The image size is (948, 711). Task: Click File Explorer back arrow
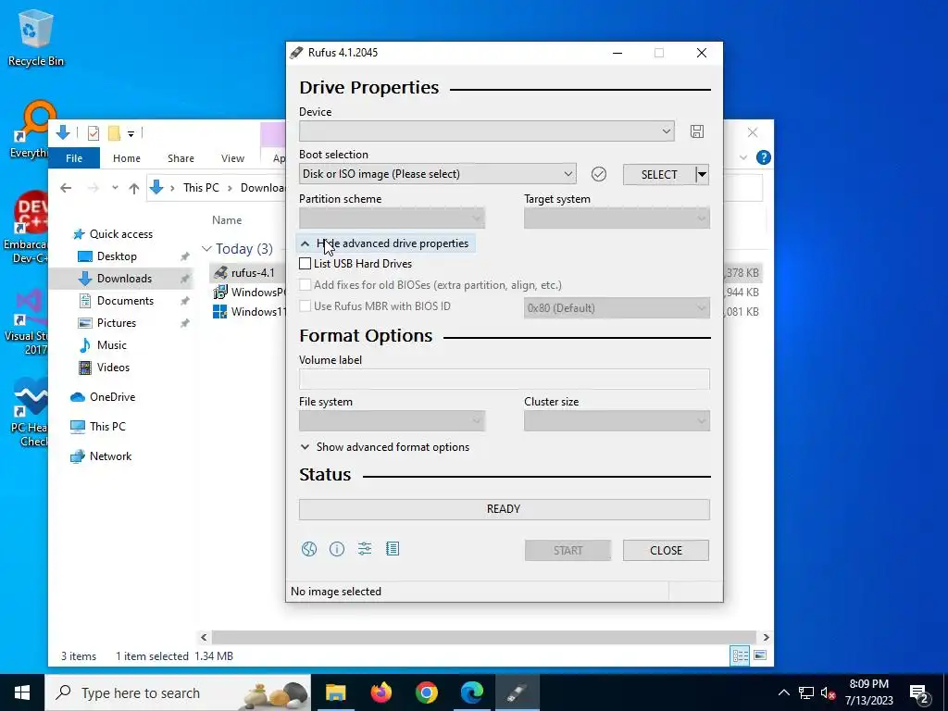coord(66,188)
